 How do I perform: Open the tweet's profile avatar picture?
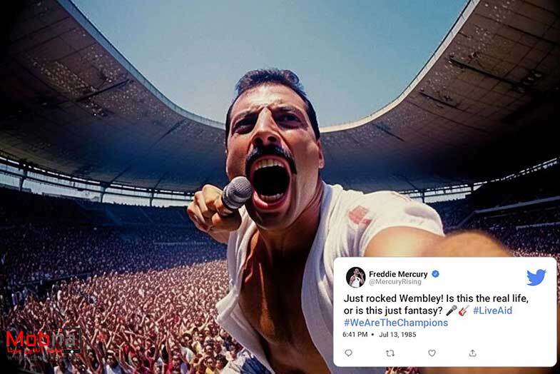point(356,277)
